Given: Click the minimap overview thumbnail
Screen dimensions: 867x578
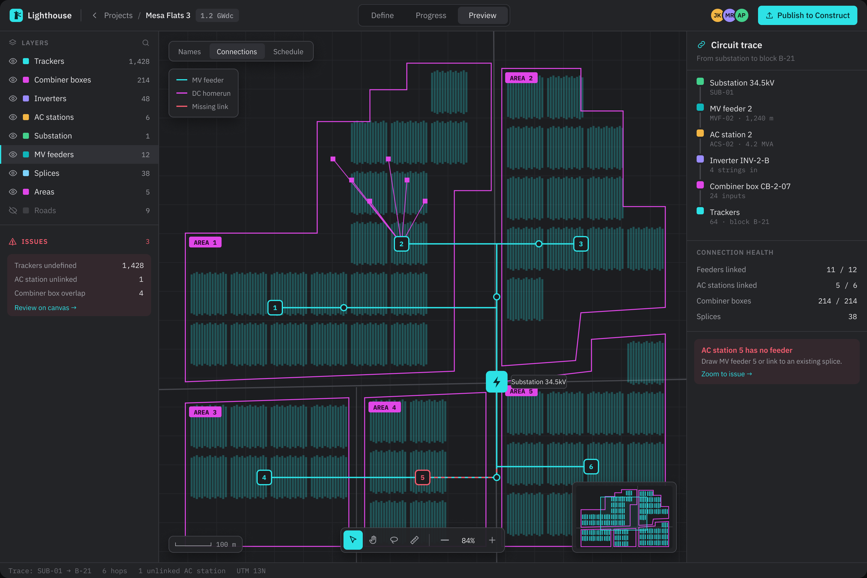Looking at the screenshot, I should click(624, 517).
